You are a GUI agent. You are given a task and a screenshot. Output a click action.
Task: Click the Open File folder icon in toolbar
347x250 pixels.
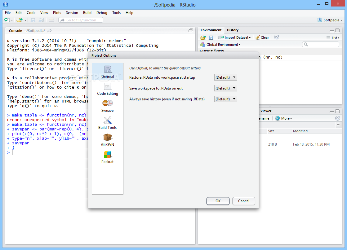tap(20, 20)
